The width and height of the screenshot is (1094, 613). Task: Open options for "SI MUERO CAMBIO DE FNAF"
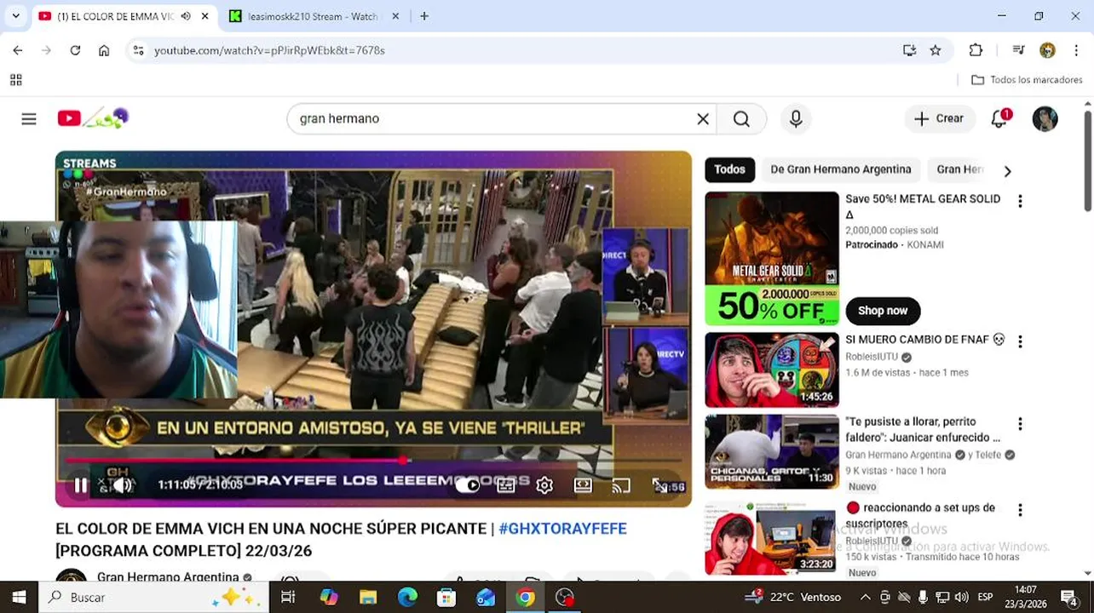point(1020,341)
